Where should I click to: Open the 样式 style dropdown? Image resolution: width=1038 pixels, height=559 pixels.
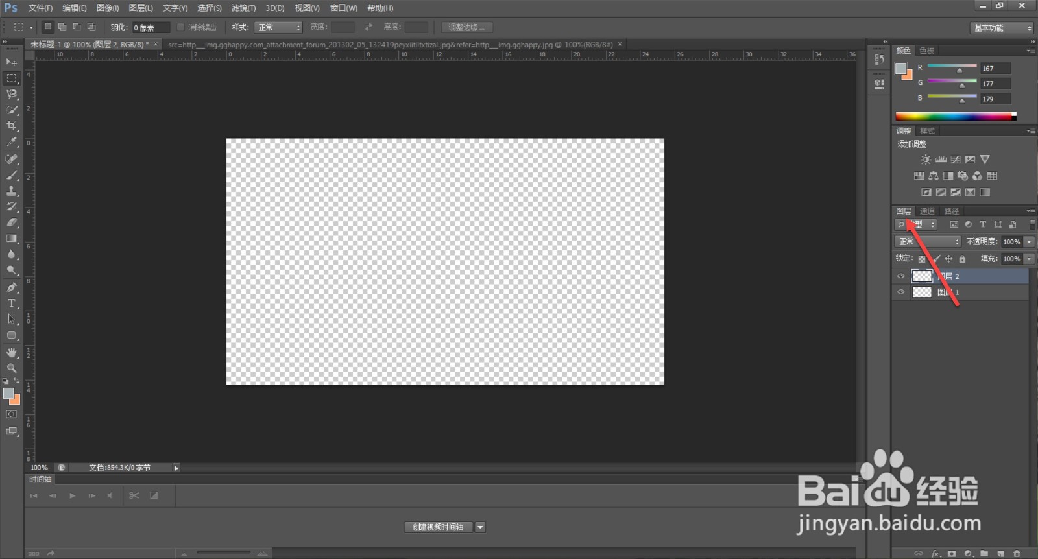pos(278,27)
